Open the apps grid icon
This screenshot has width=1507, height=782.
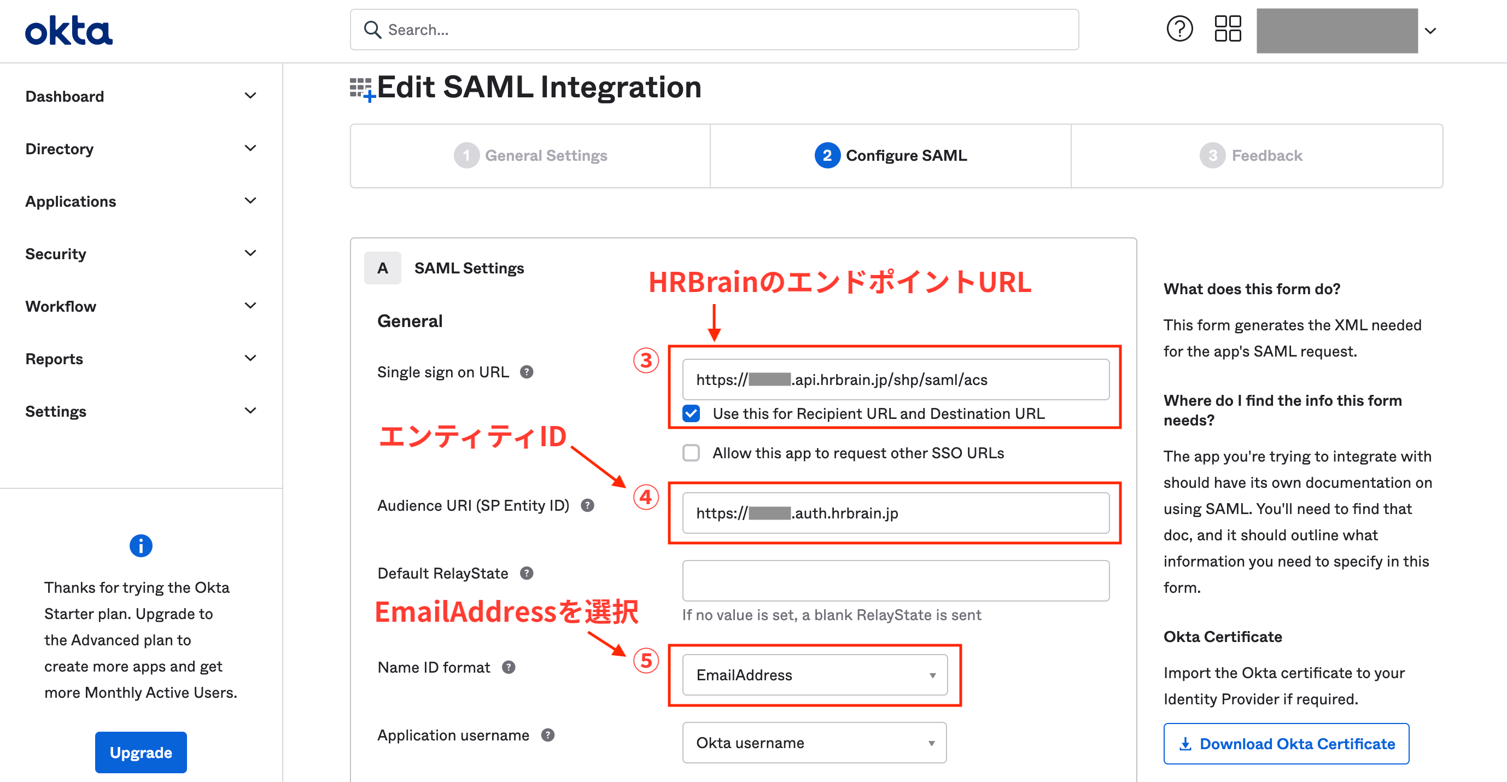click(1228, 28)
